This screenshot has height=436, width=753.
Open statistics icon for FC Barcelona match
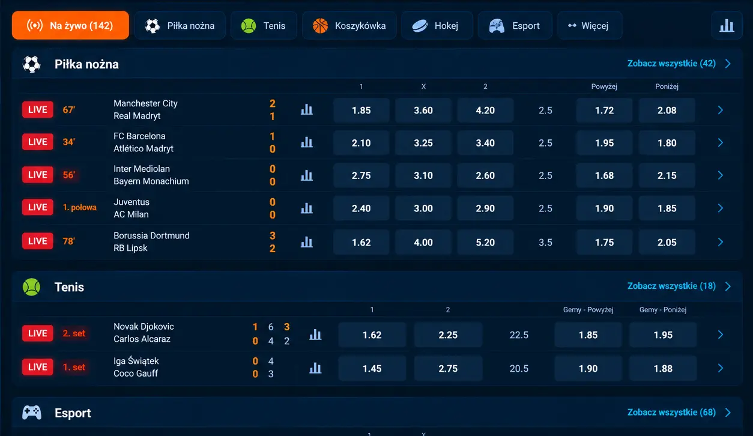click(307, 142)
